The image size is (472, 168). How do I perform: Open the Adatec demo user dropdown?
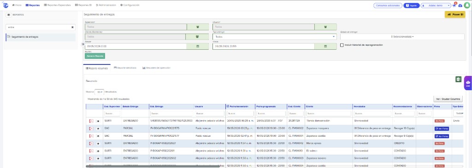pos(436,6)
